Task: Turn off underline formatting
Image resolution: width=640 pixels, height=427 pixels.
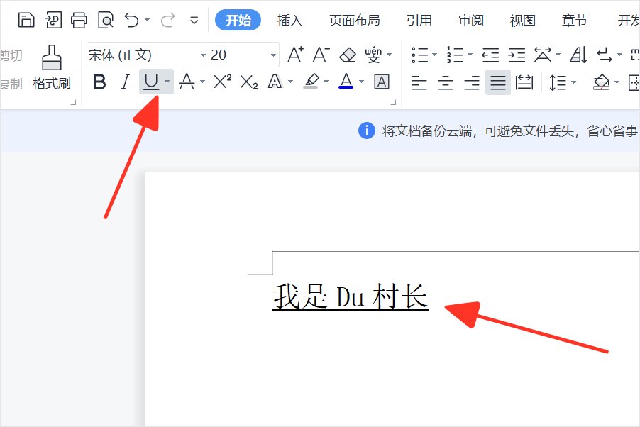Action: tap(150, 82)
